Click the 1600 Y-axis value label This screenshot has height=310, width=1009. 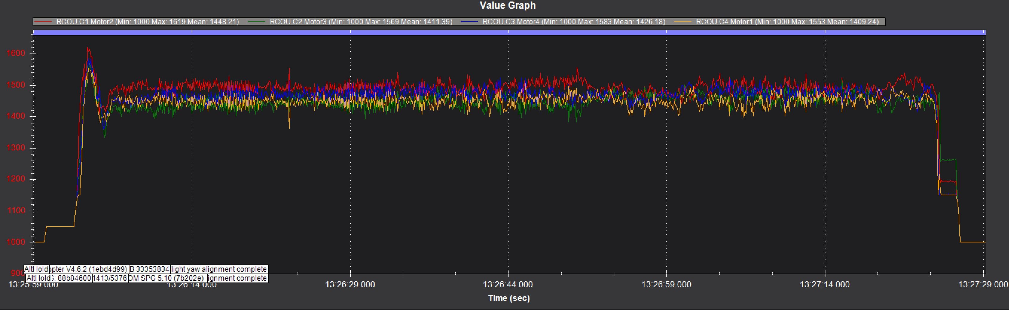(x=16, y=53)
